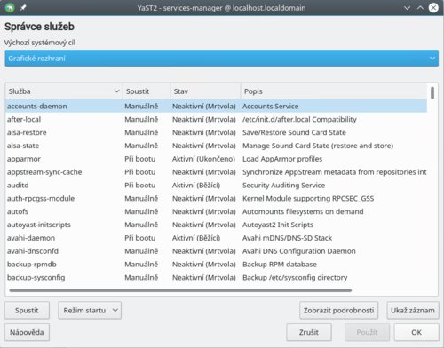This screenshot has width=444, height=348.
Task: Select the avahi-daemon service row
Action: pyautogui.click(x=216, y=238)
